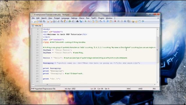
Task: Open the Language menu
Action: tap(65, 18)
